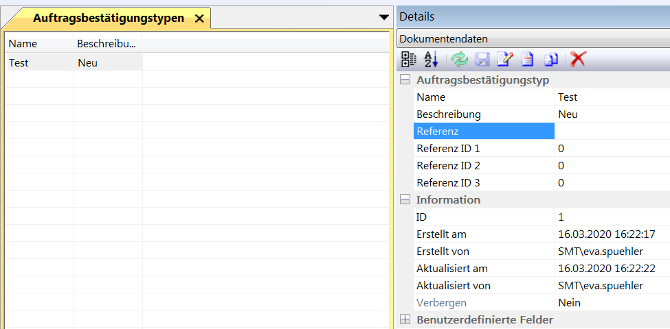This screenshot has width=670, height=329.
Task: Switch to categorized property view
Action: coord(408,60)
